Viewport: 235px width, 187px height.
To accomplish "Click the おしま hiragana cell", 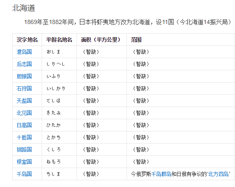I will (53, 52).
